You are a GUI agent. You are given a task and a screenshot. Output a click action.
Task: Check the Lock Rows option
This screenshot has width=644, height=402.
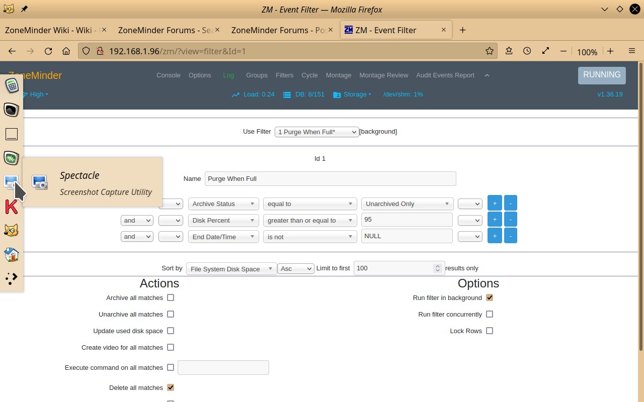[490, 331]
